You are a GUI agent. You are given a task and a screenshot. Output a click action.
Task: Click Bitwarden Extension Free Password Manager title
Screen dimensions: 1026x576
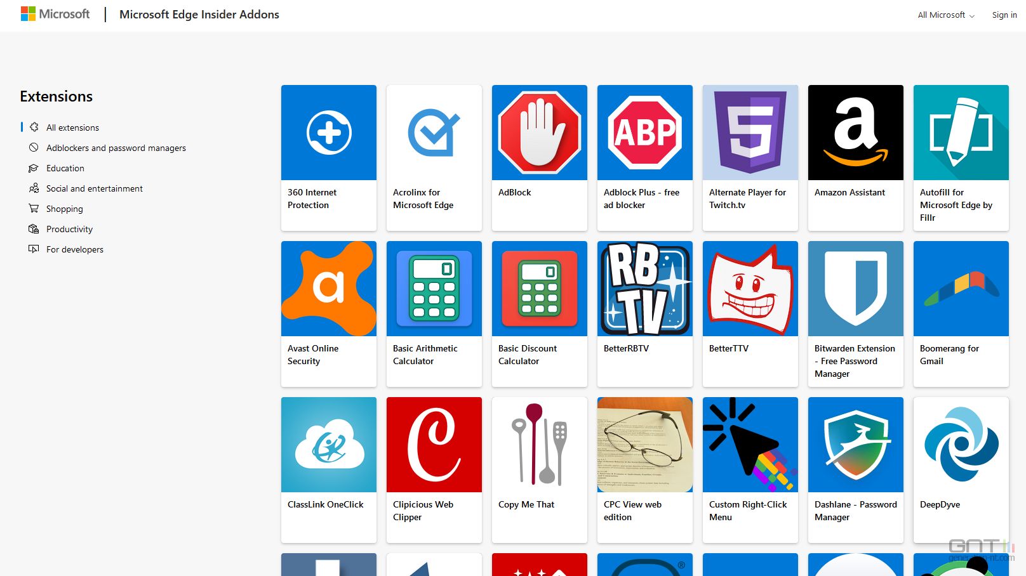point(855,361)
